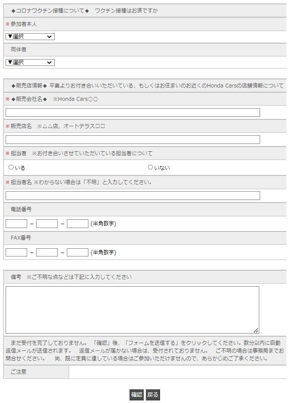Click the いない radio label text
The height and width of the screenshot is (403, 289).
pyautogui.click(x=162, y=168)
